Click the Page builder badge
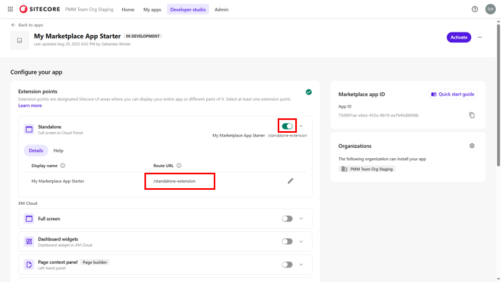501x282 pixels. point(95,262)
